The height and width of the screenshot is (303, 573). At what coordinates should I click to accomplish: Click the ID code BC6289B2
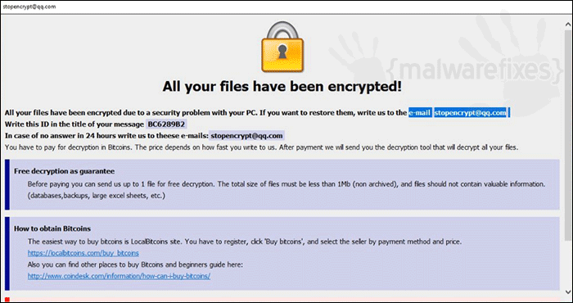(167, 124)
